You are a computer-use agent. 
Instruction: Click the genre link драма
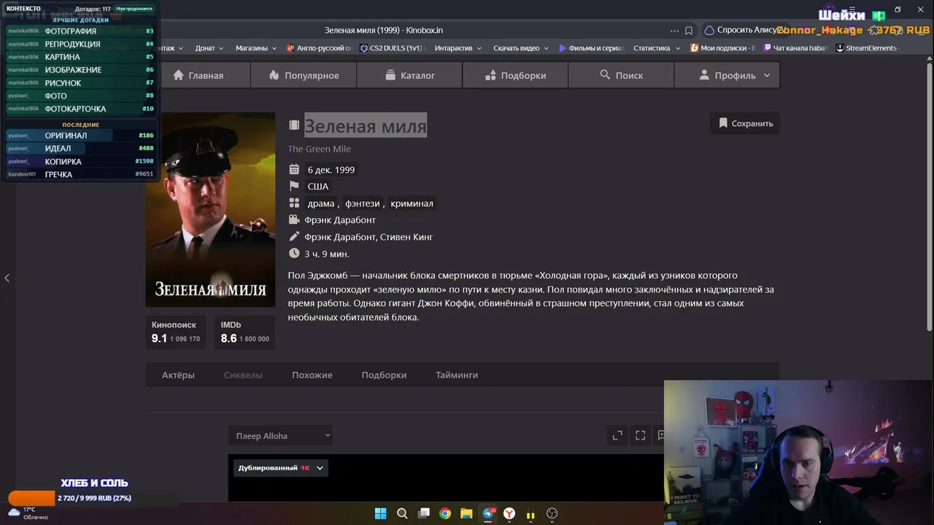321,203
